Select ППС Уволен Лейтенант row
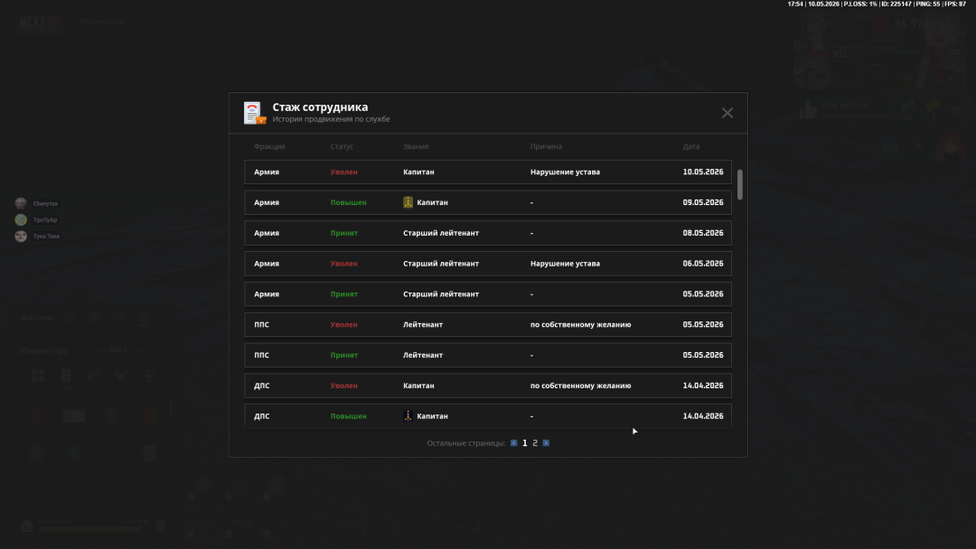Viewport: 976px width, 549px height. (488, 324)
